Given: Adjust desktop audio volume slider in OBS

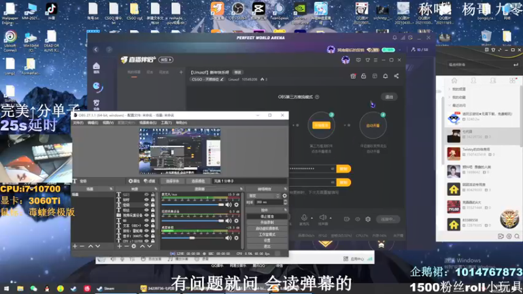Looking at the screenshot, I should point(193,238).
